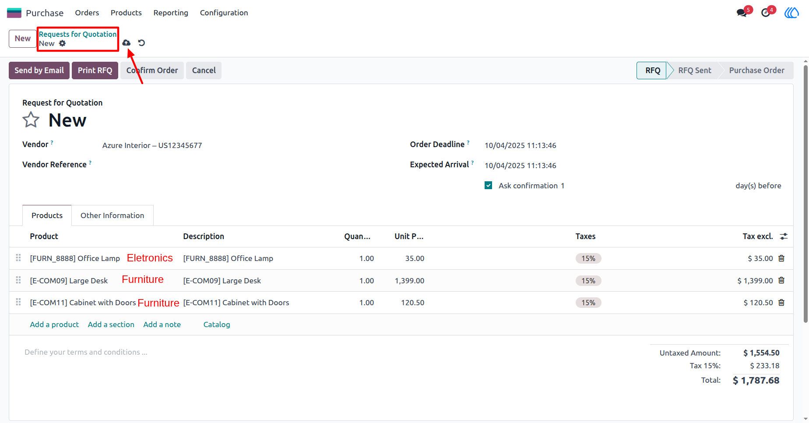
Task: Open the product Catalog link
Action: (217, 324)
